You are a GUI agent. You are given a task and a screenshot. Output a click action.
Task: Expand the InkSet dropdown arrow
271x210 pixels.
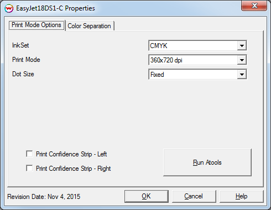point(242,45)
